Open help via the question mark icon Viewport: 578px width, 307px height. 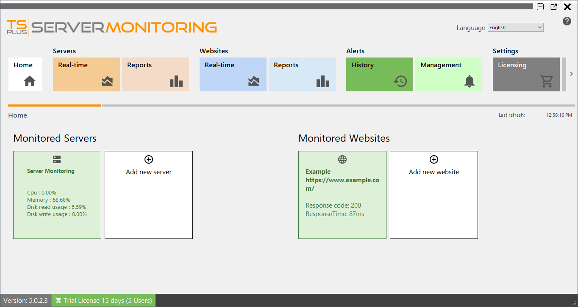click(567, 21)
